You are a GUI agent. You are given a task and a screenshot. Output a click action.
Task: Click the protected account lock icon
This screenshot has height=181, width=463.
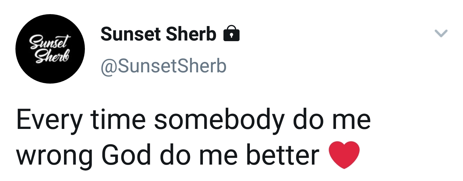pyautogui.click(x=231, y=34)
